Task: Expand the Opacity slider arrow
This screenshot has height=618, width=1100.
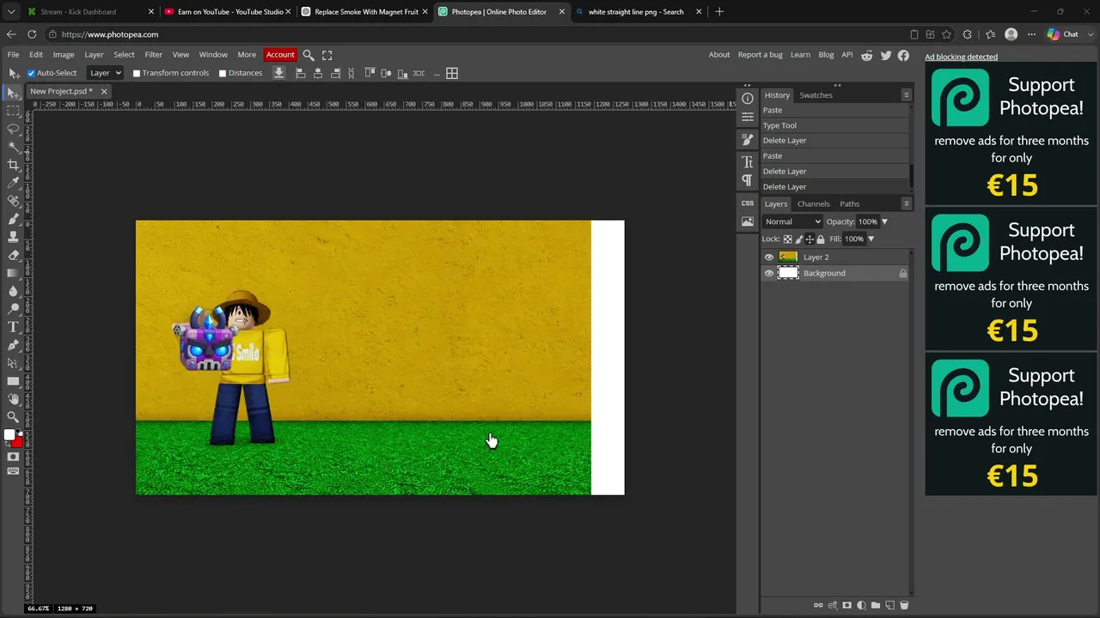Action: [x=884, y=221]
